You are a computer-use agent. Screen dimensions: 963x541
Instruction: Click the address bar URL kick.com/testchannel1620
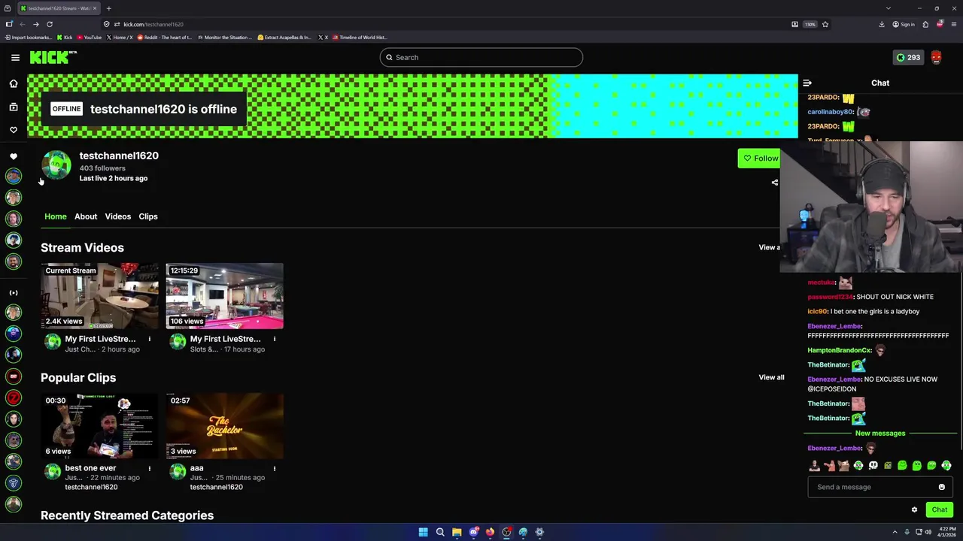tap(153, 24)
